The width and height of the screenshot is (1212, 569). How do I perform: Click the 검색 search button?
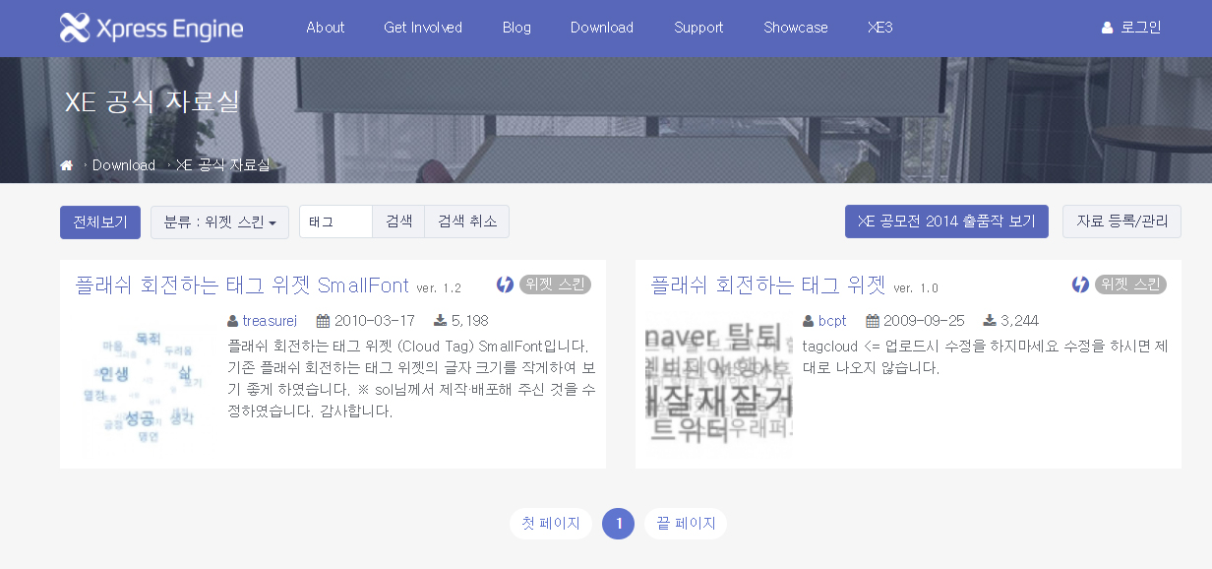pyautogui.click(x=398, y=221)
